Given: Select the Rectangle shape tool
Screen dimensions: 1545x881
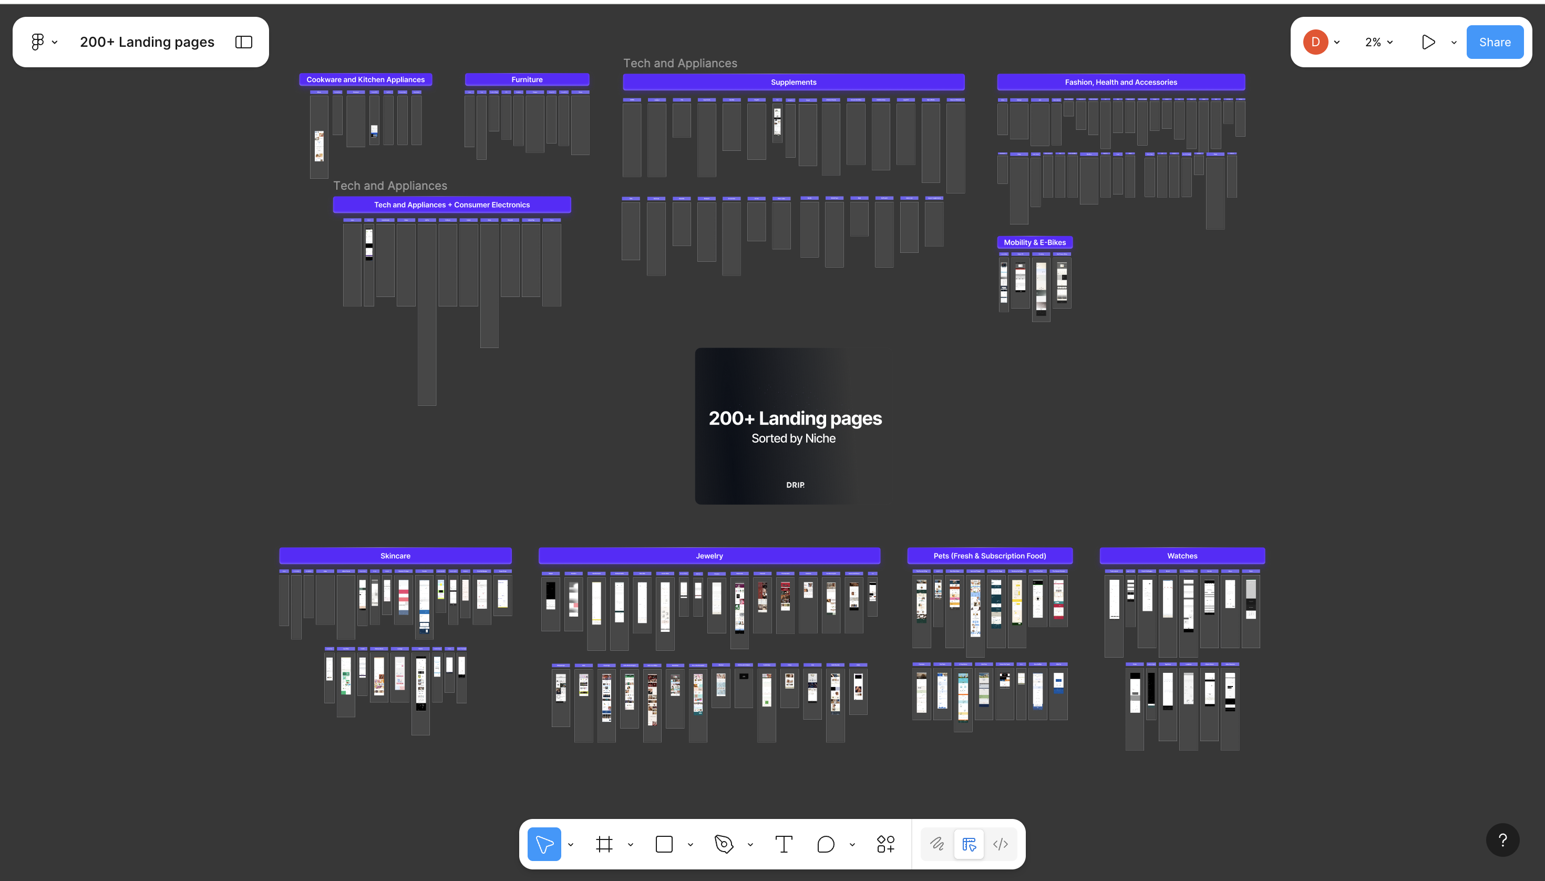Looking at the screenshot, I should point(664,844).
